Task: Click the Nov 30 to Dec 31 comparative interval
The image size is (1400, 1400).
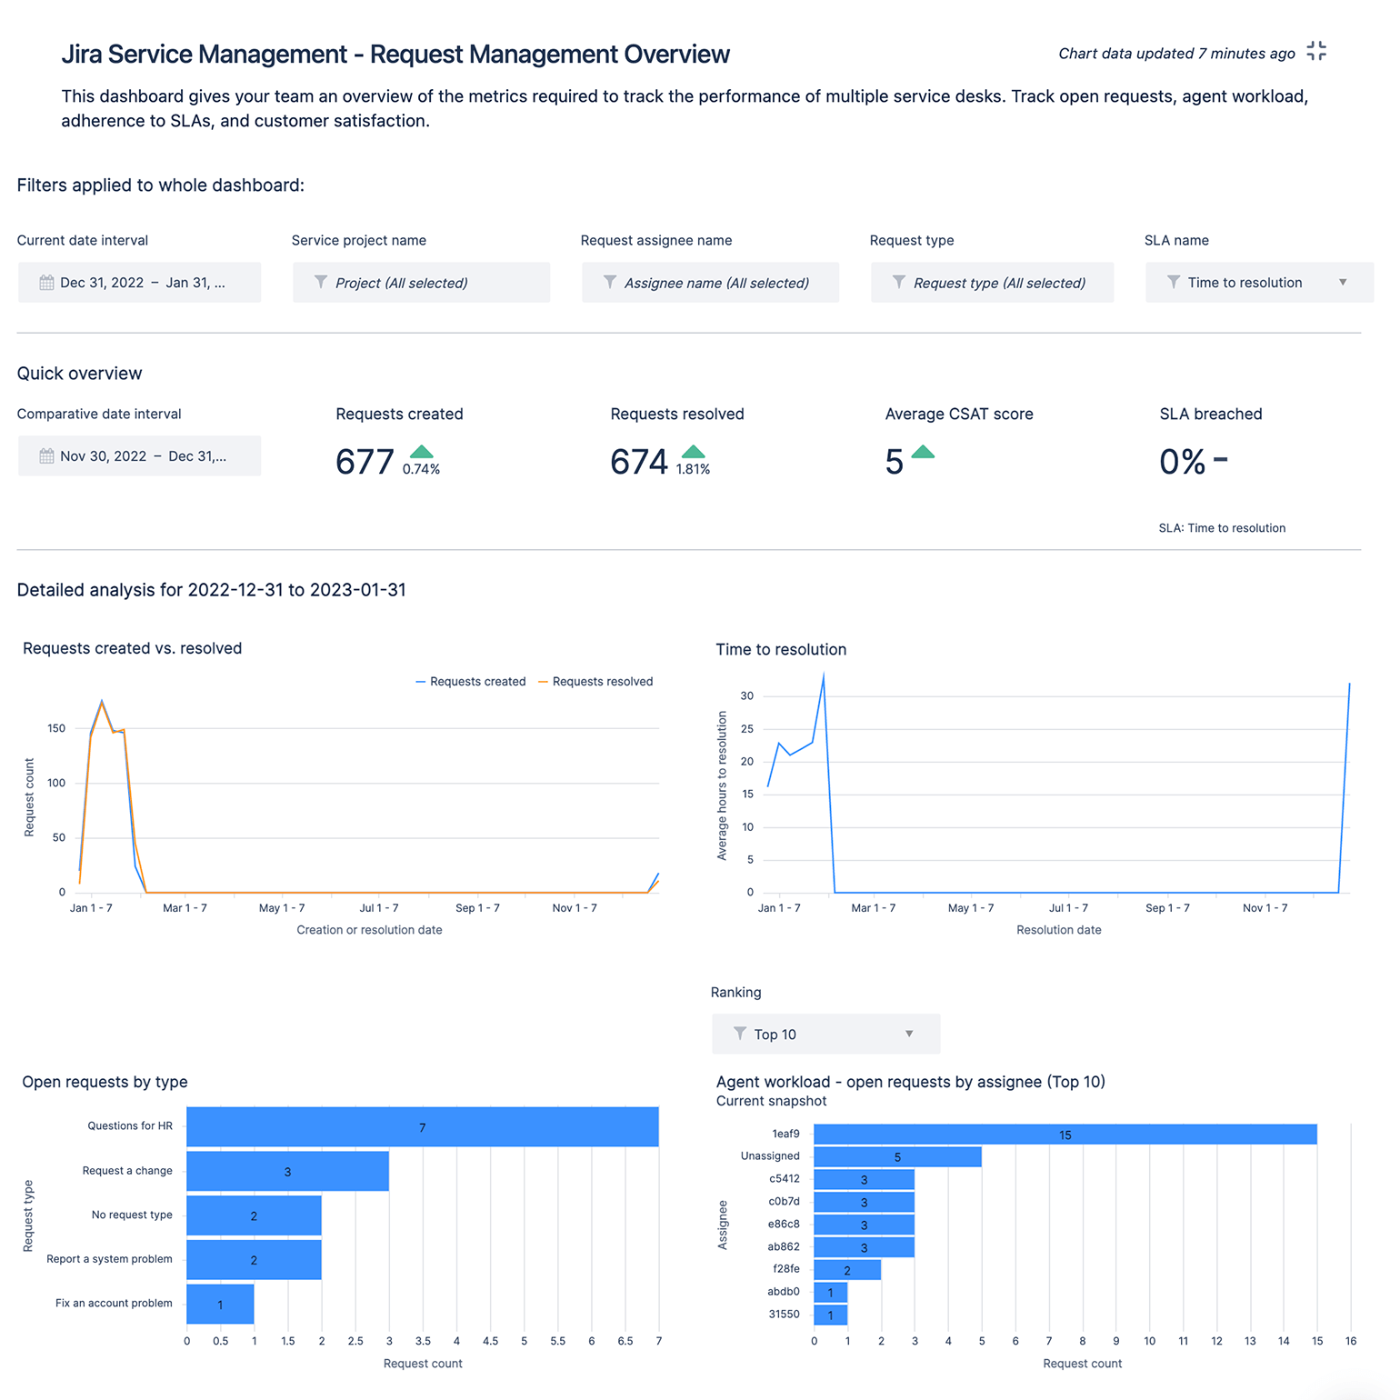Action: click(139, 455)
